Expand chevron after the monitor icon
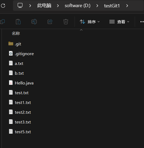This screenshot has height=148, width=144. click(x=30, y=6)
